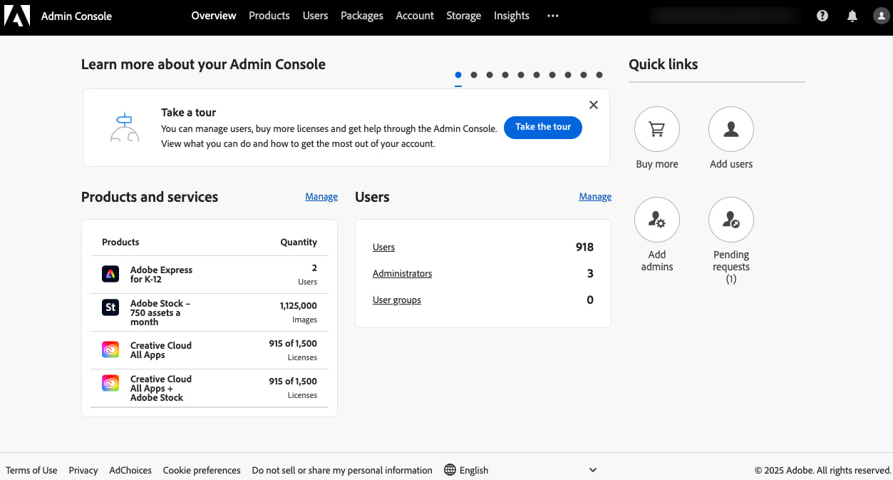Click Do not sell or share link
This screenshot has height=480, width=893.
[342, 470]
